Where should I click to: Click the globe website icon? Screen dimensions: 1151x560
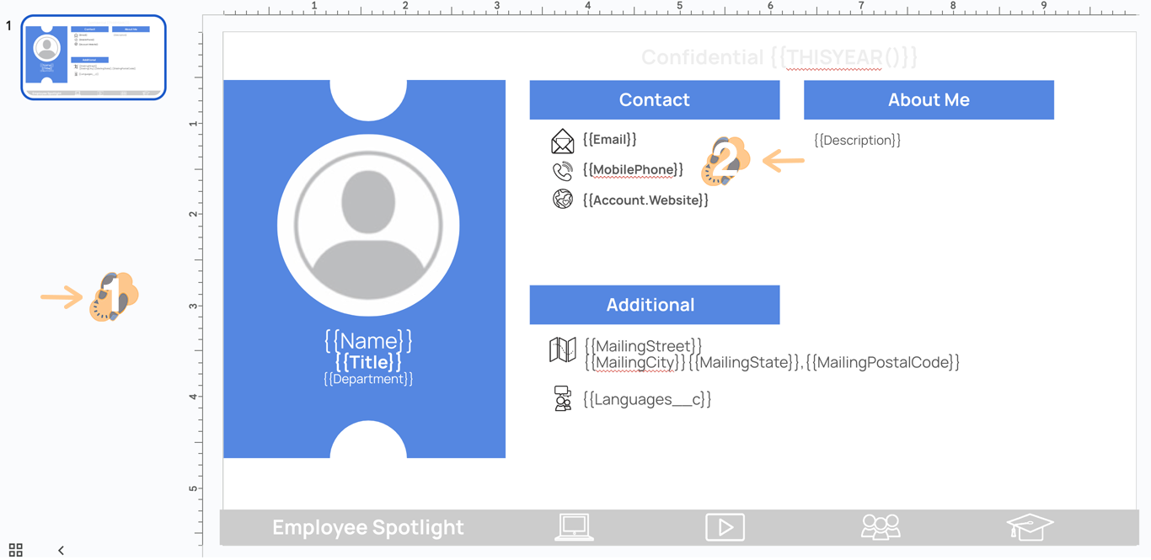coord(562,199)
